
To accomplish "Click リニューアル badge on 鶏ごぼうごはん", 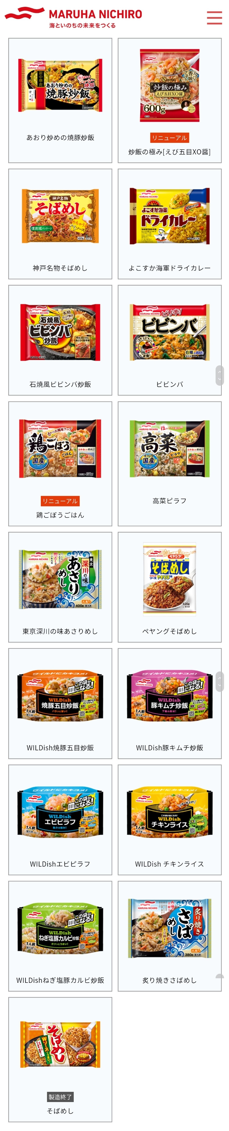I will click(x=60, y=500).
